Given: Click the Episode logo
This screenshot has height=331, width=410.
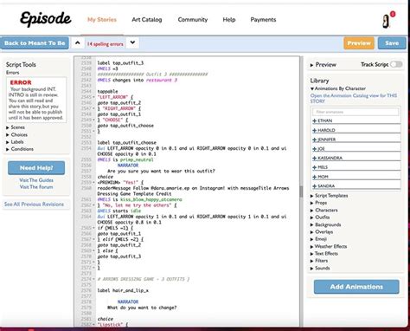Looking at the screenshot, I should (x=45, y=19).
